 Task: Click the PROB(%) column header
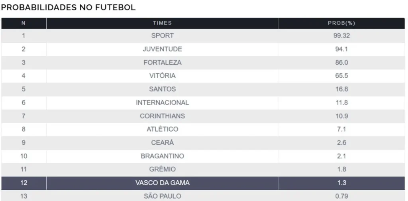341,23
